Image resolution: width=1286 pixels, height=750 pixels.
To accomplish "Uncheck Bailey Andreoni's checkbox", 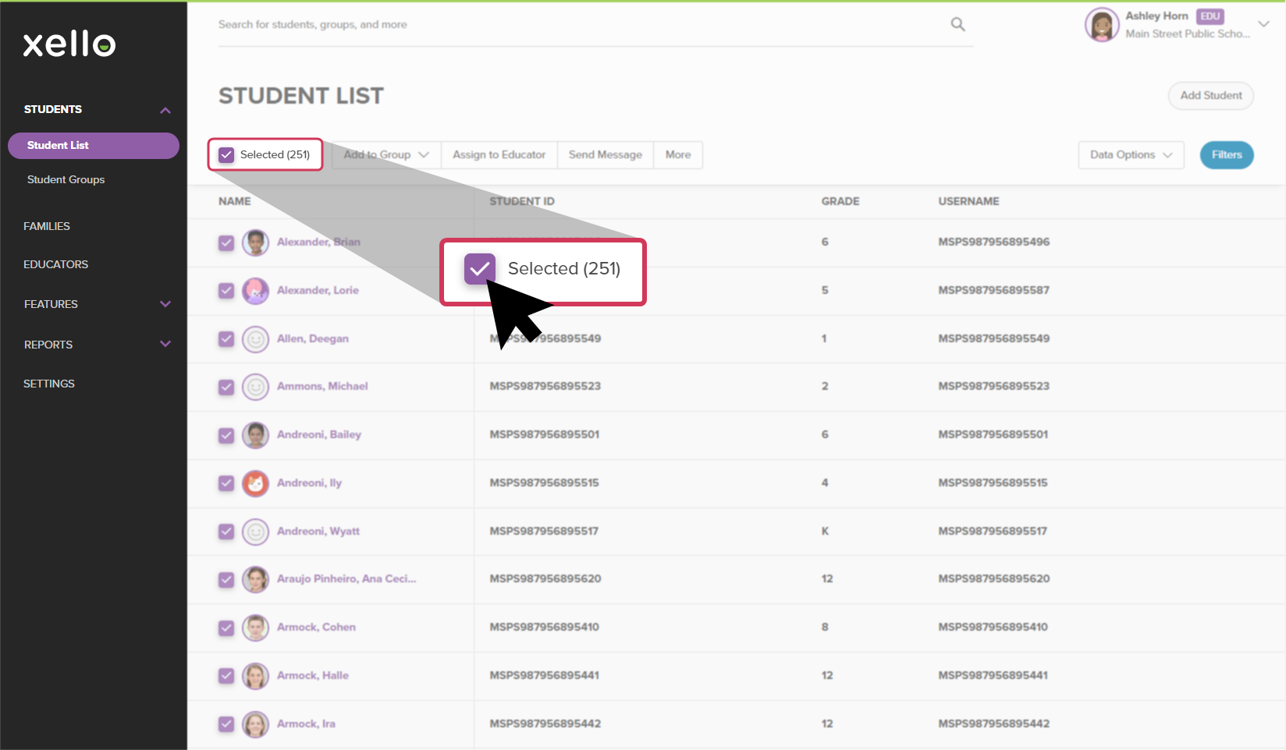I will pyautogui.click(x=226, y=435).
